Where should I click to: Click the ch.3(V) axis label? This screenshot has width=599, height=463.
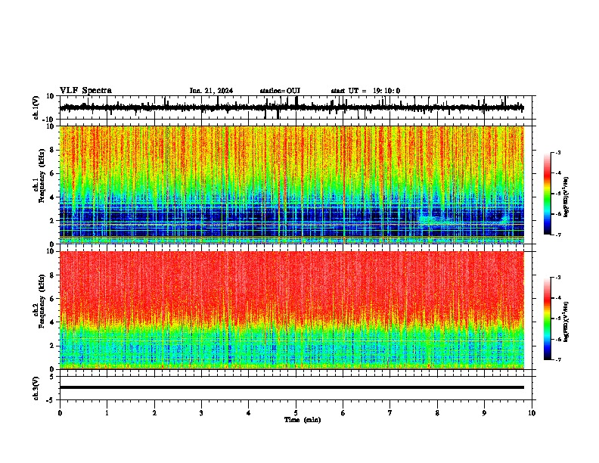point(36,389)
